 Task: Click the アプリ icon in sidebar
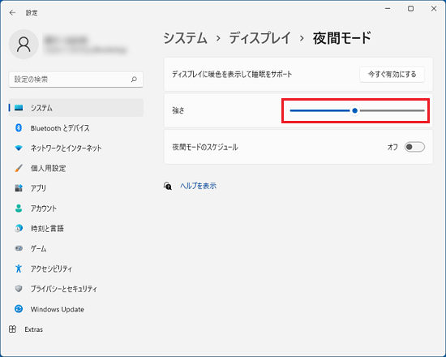coord(19,188)
